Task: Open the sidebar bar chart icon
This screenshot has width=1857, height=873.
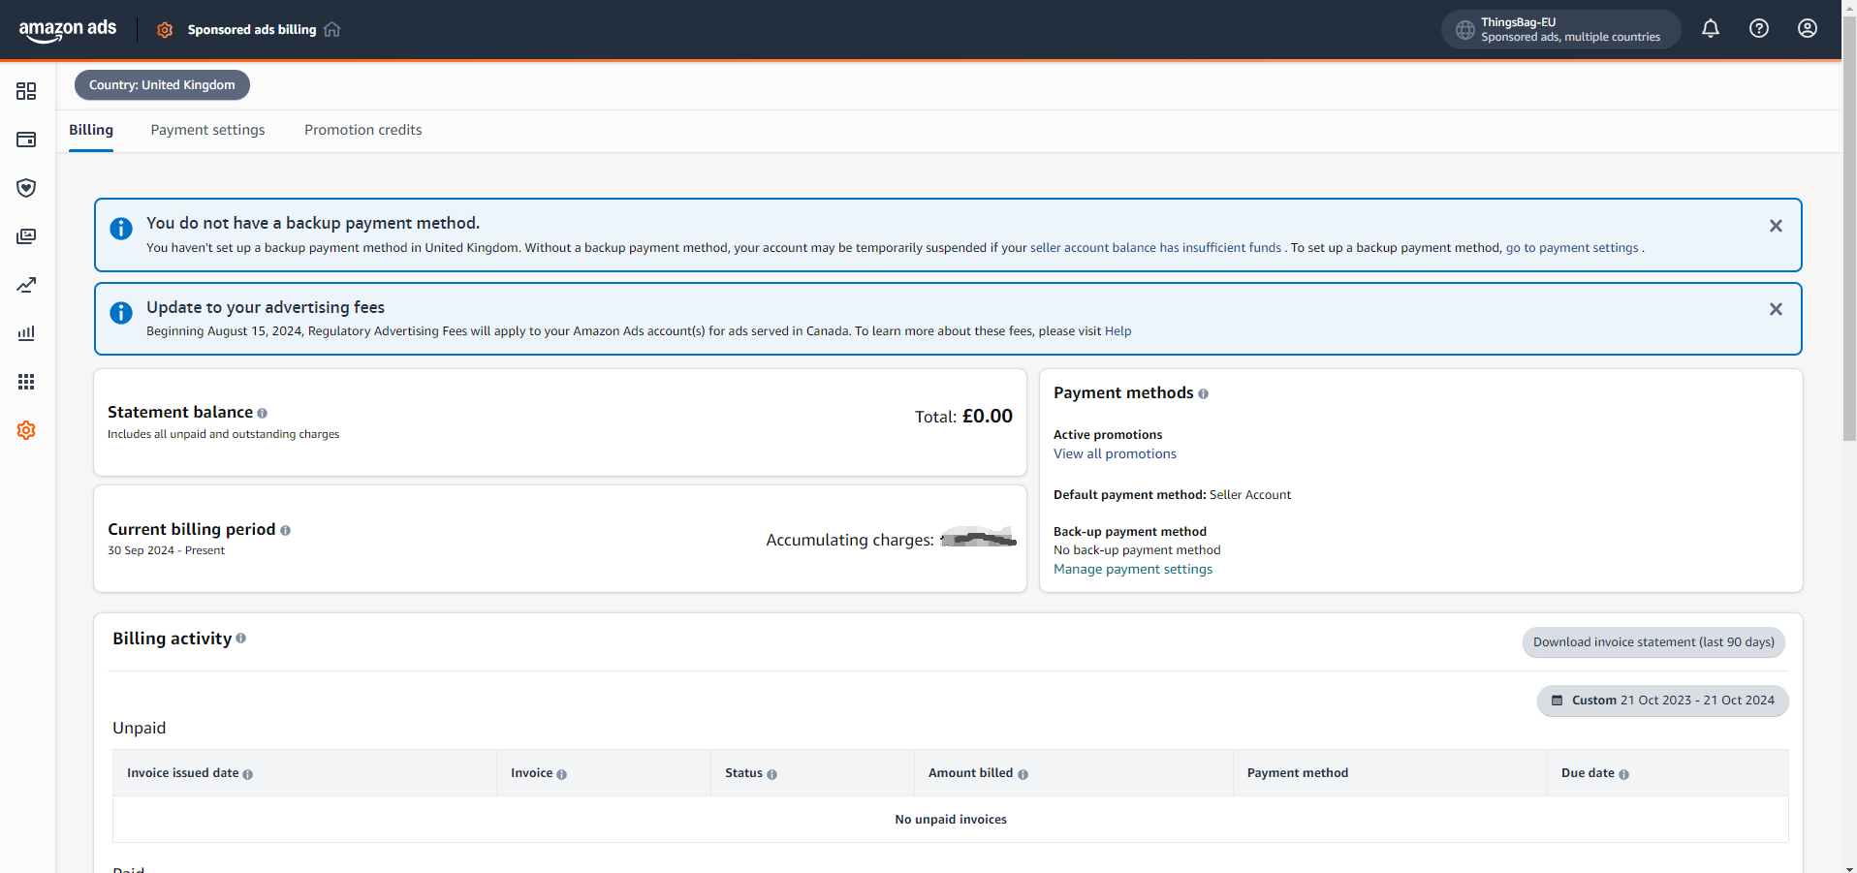Action: point(26,333)
